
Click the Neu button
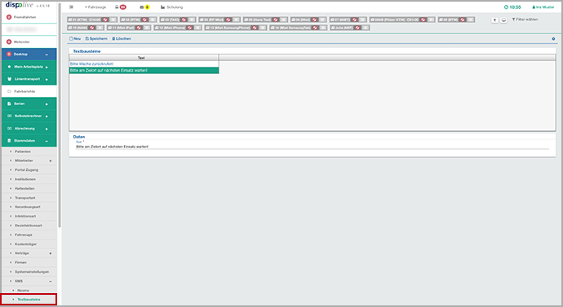(x=75, y=39)
